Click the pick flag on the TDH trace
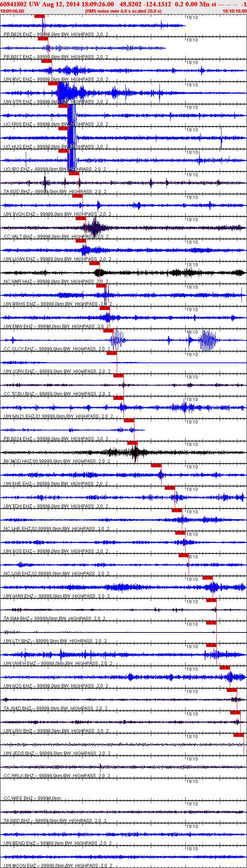 (170, 488)
